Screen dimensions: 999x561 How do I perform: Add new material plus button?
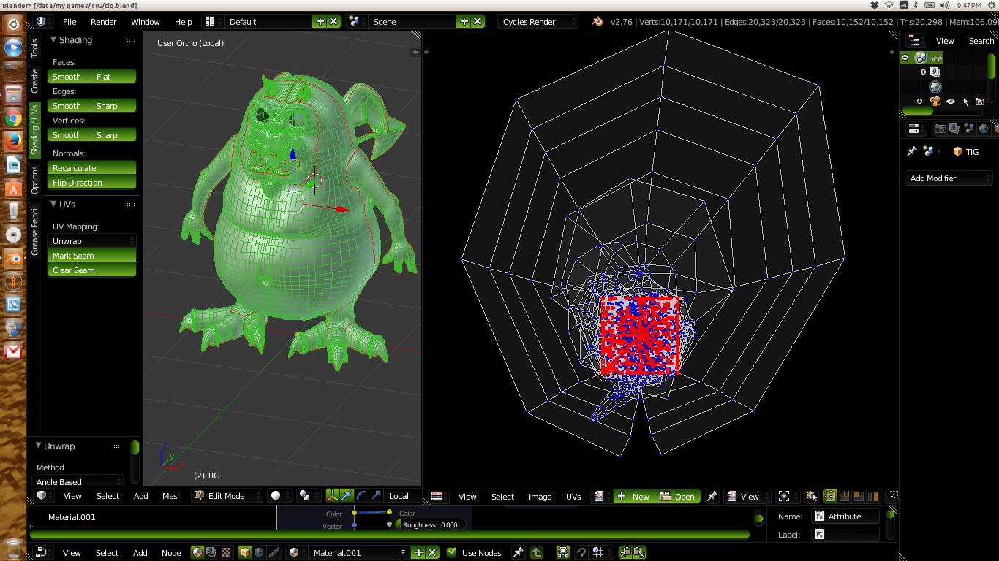click(x=418, y=552)
